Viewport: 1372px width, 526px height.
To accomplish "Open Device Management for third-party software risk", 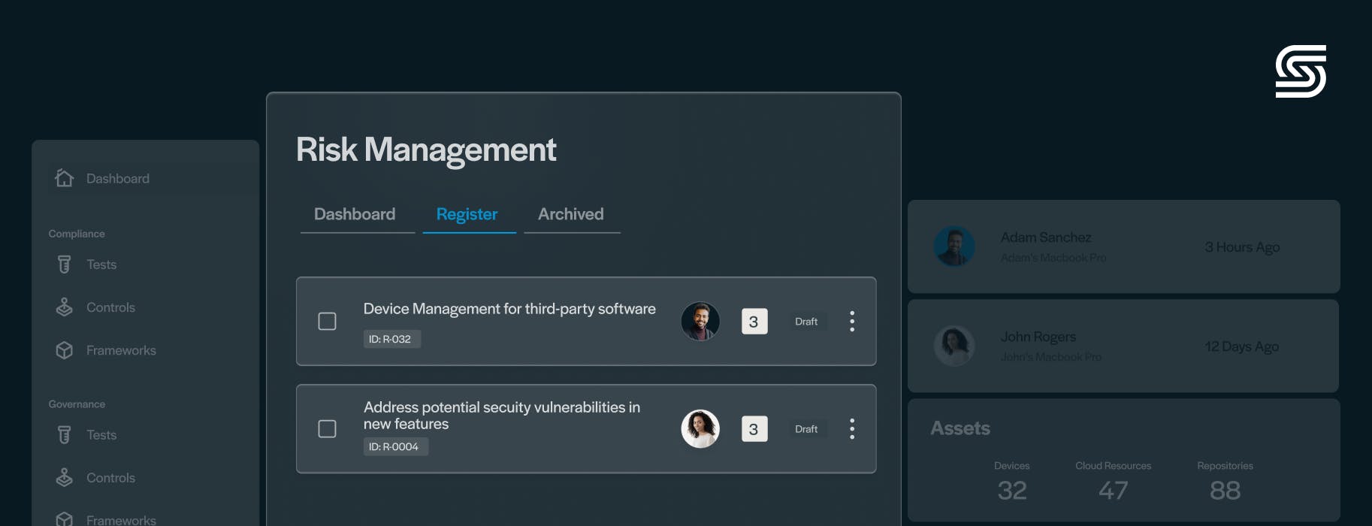I will click(509, 309).
